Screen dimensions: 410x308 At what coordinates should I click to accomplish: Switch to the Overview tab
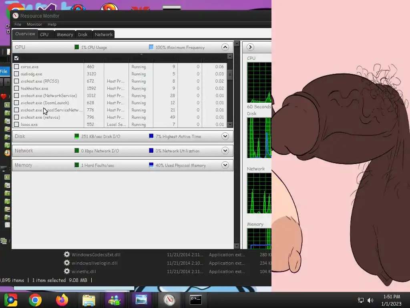[x=25, y=34]
